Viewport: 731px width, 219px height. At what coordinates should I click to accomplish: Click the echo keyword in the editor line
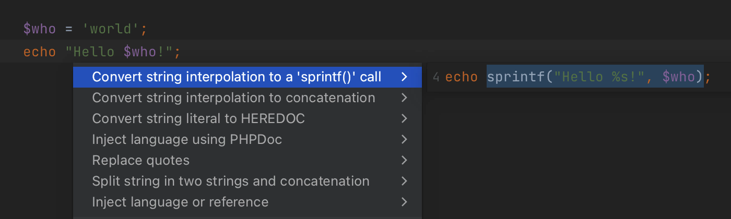39,52
